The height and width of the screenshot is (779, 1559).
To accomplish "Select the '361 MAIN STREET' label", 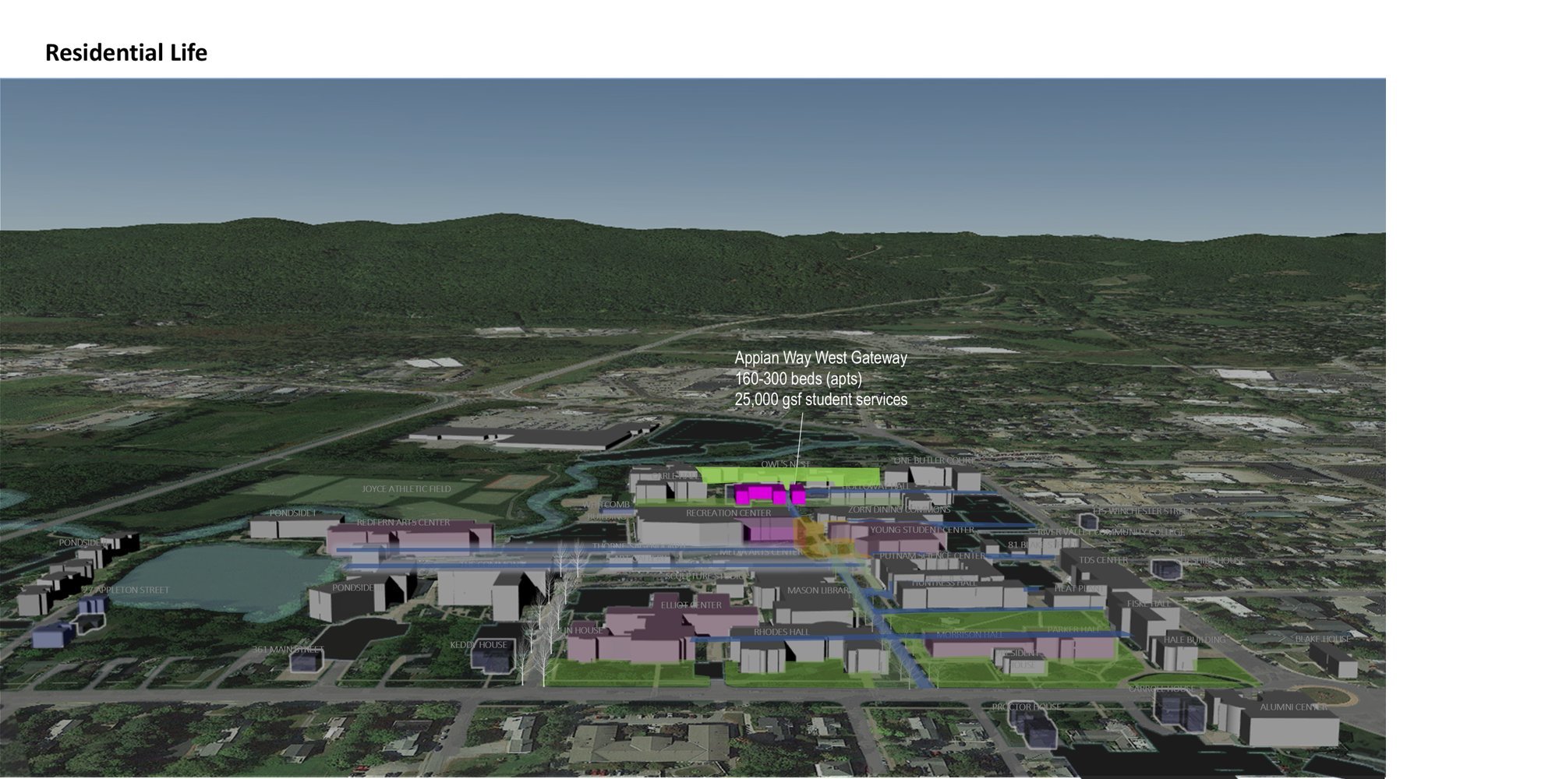I will pyautogui.click(x=288, y=650).
